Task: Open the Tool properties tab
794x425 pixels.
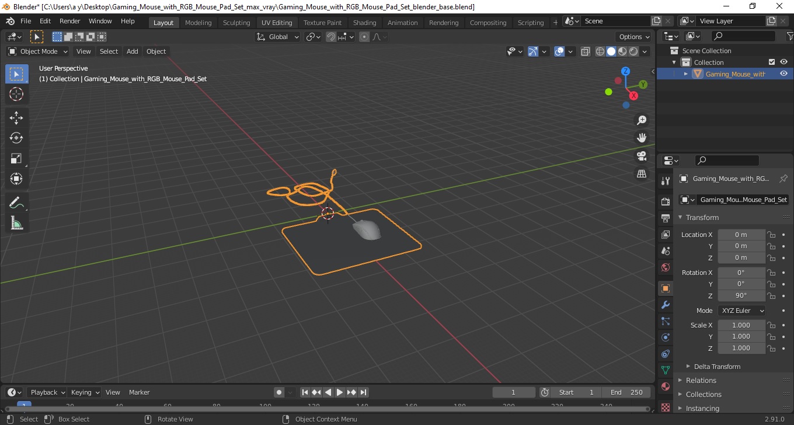Action: coord(666,180)
